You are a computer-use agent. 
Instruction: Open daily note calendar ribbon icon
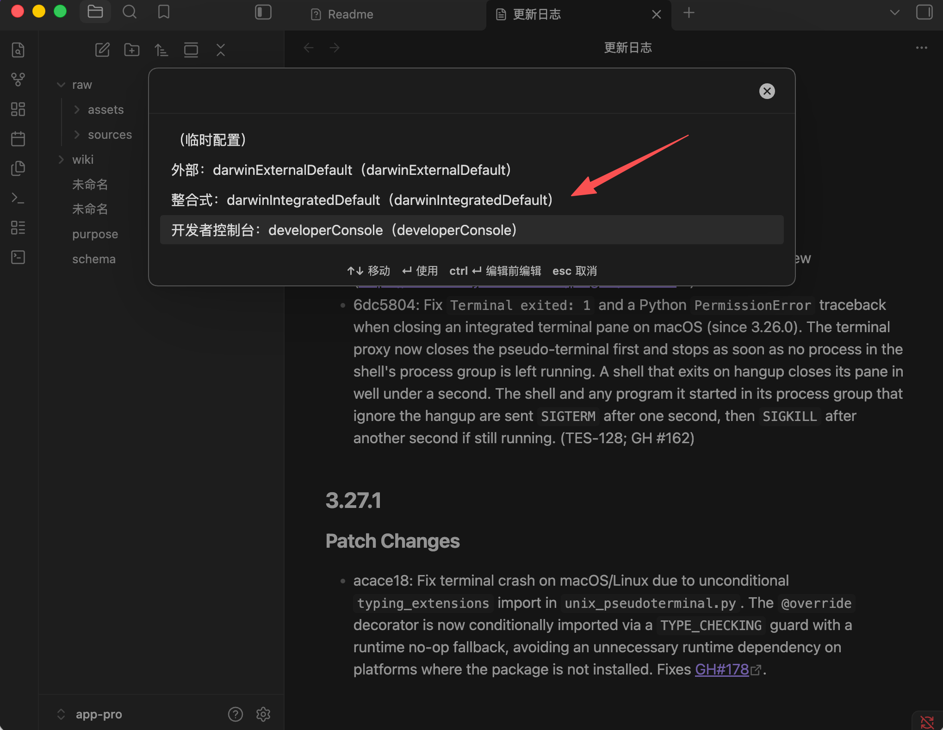pos(18,138)
